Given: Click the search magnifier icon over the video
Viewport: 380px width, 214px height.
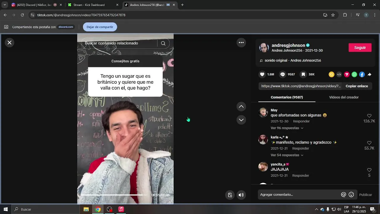Looking at the screenshot, I should click(x=163, y=43).
